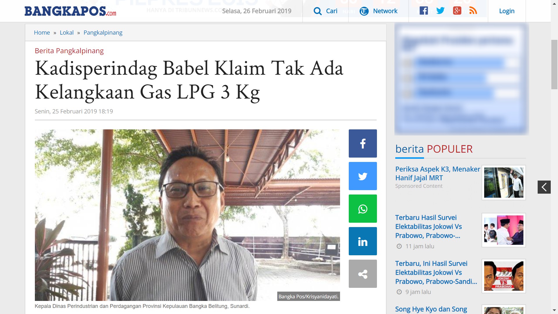558x314 pixels.
Task: Open the Lokal breadcrumb section
Action: (67, 33)
